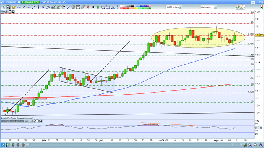The width and height of the screenshot is (264, 148).
Task: Click the share icon in bottom bar
Action: pos(3,145)
